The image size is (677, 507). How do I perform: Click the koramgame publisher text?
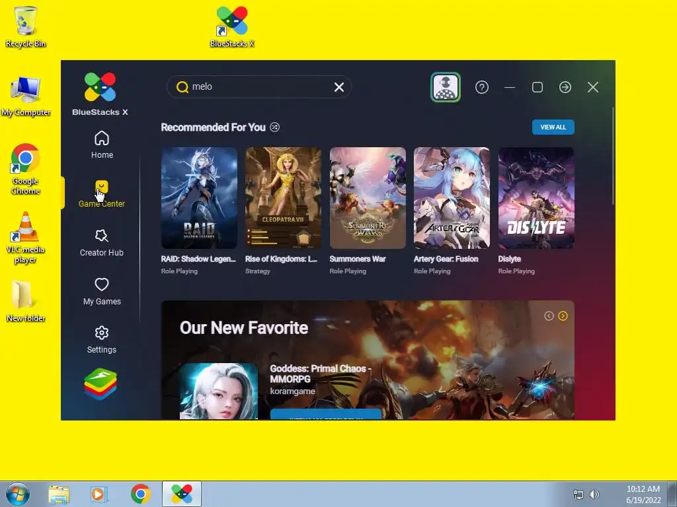[292, 391]
